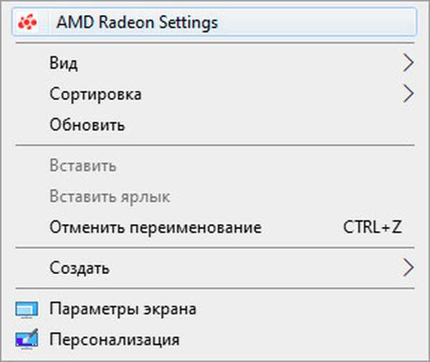Click the greyed-out Вставить ярлык entry
The height and width of the screenshot is (362, 430).
tap(110, 197)
